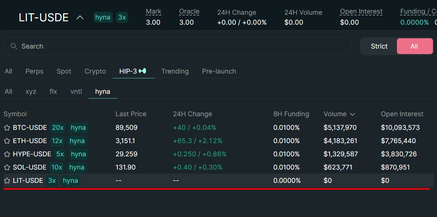Click the Mark price label in header
The image size is (437, 217).
pyautogui.click(x=153, y=12)
